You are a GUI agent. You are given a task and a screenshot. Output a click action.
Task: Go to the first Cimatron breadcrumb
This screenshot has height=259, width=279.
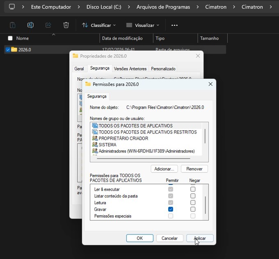coord(216,7)
